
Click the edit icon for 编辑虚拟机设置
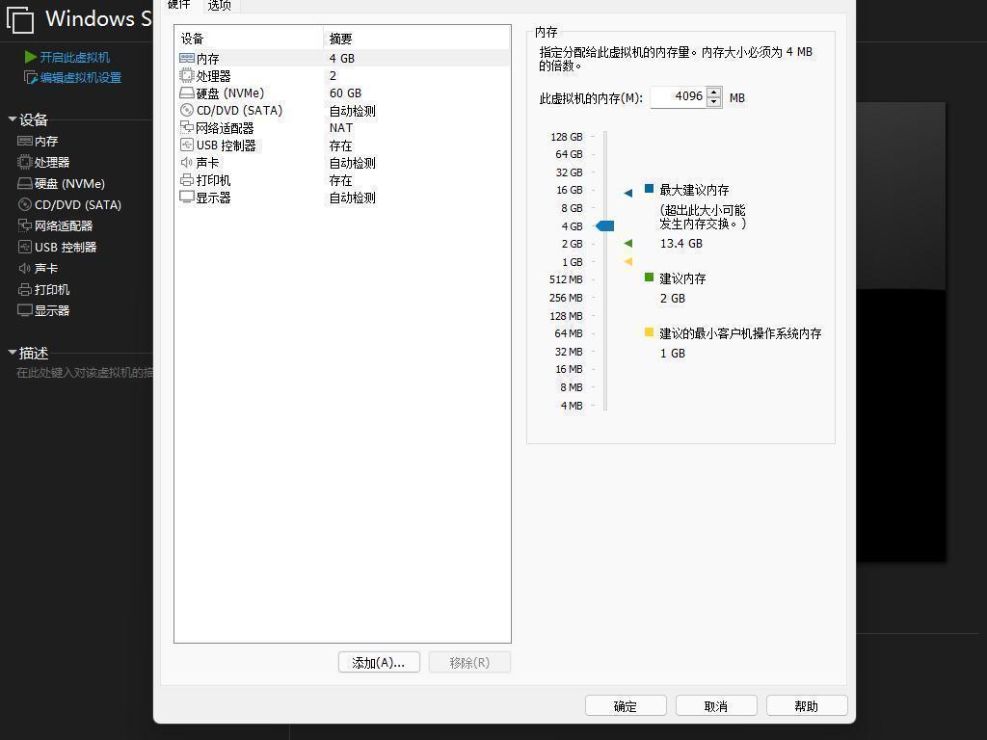(30, 77)
